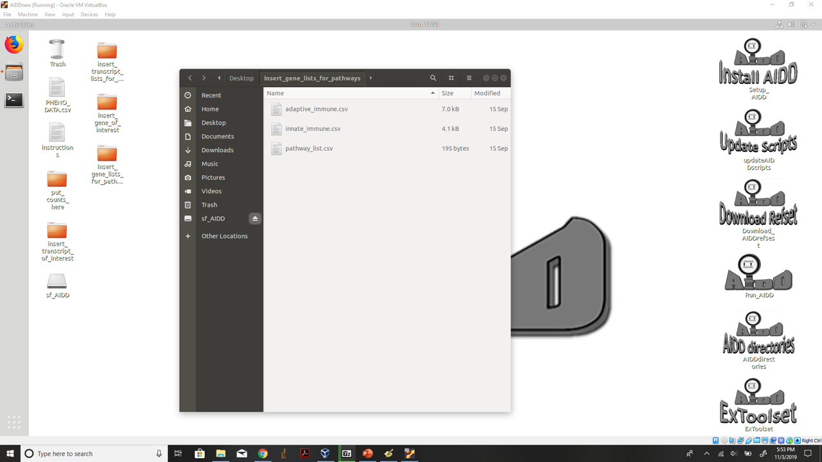Click the search icon in Files header
This screenshot has height=462, width=822.
(433, 78)
